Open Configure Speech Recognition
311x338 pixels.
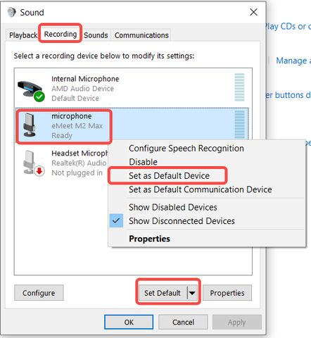pos(186,149)
